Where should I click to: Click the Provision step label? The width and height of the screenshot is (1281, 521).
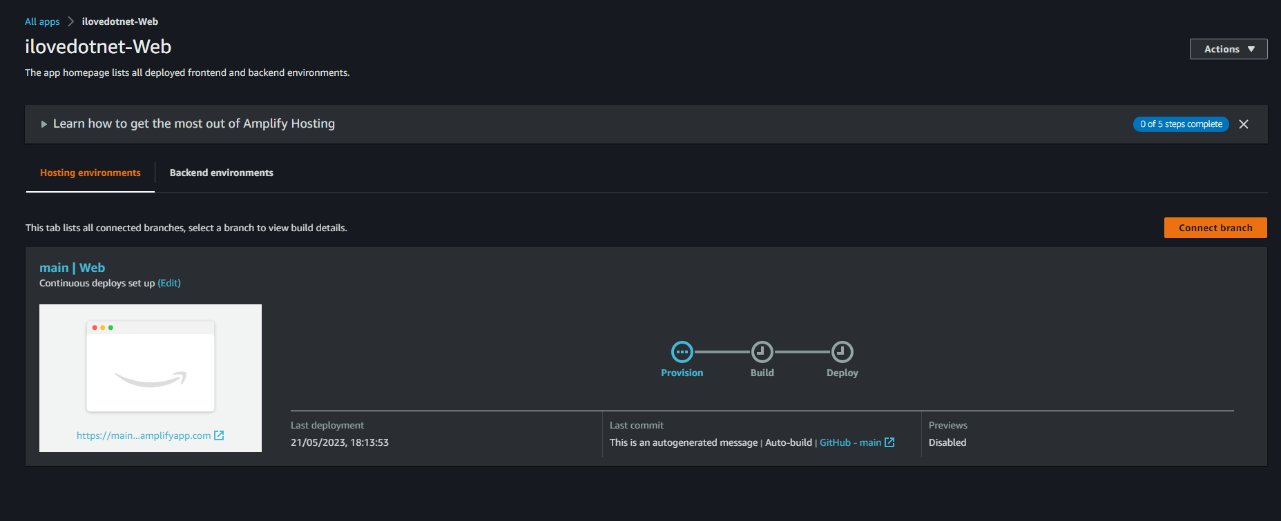(682, 373)
